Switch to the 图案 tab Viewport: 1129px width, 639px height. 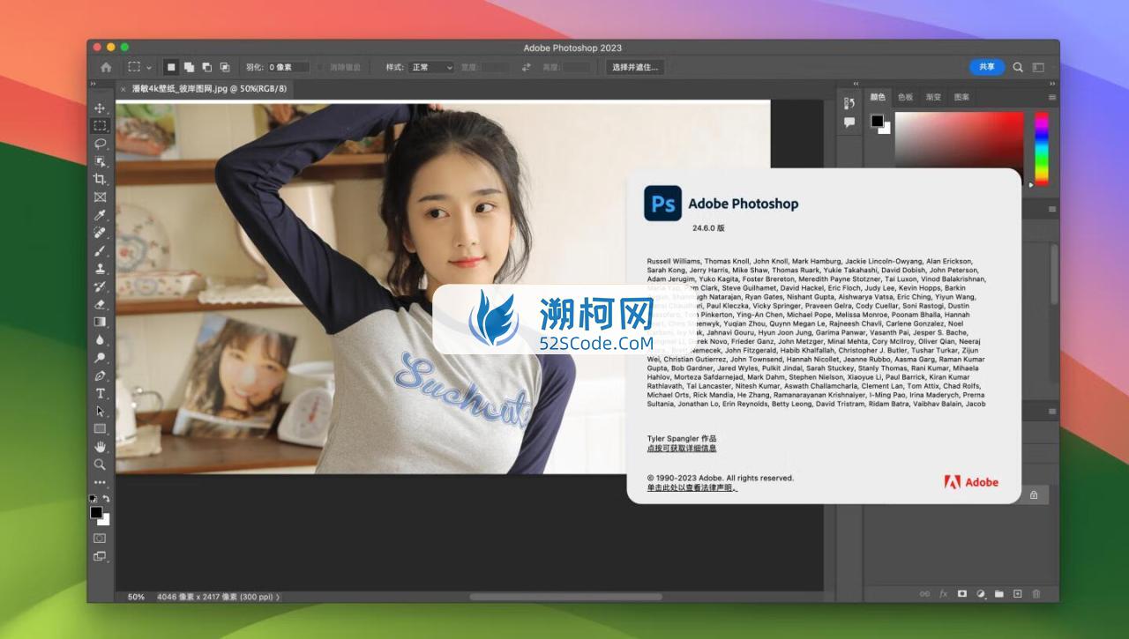point(961,97)
